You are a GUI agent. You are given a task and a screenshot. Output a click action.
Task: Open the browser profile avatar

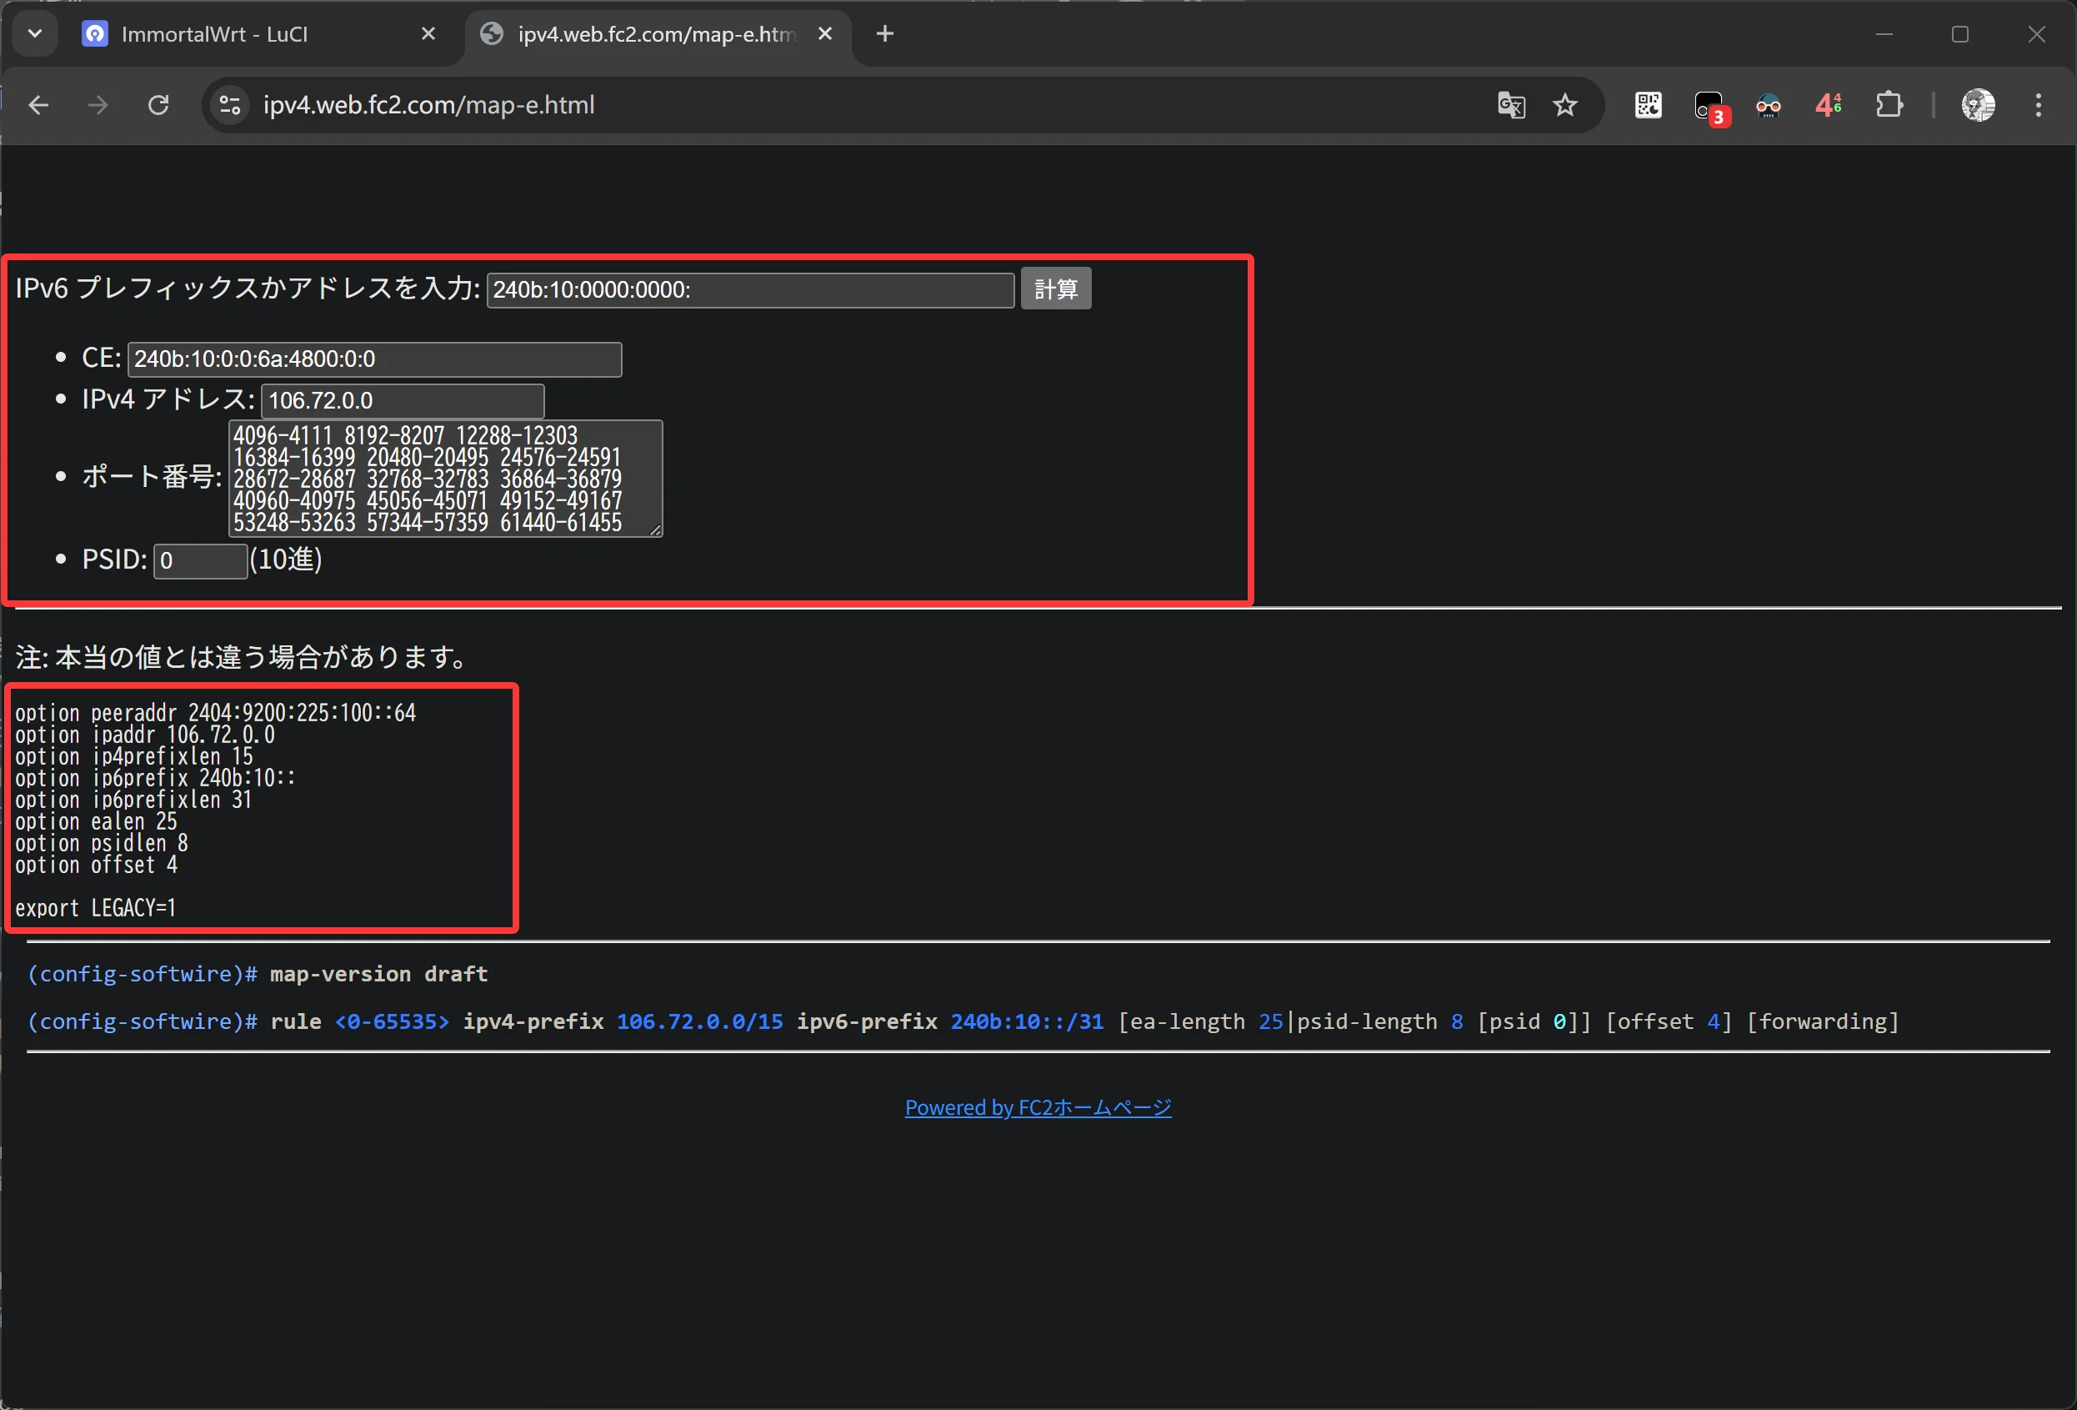tap(1978, 106)
